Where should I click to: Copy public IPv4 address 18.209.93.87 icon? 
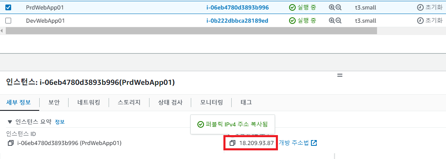pyautogui.click(x=232, y=143)
